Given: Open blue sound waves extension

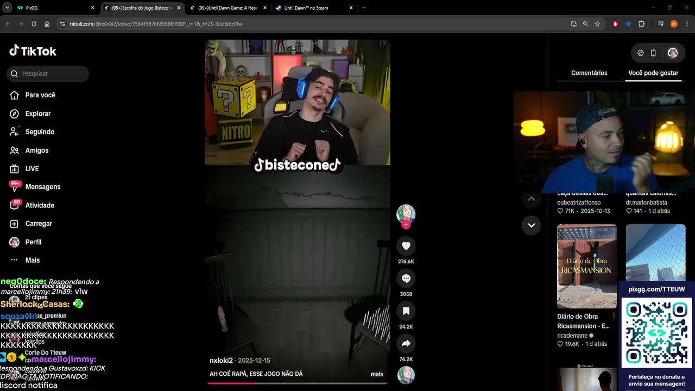Looking at the screenshot, I should pyautogui.click(x=628, y=24).
